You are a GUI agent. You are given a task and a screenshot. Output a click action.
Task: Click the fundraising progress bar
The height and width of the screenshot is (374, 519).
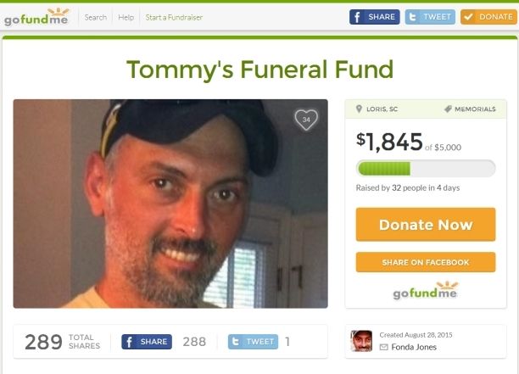[426, 168]
